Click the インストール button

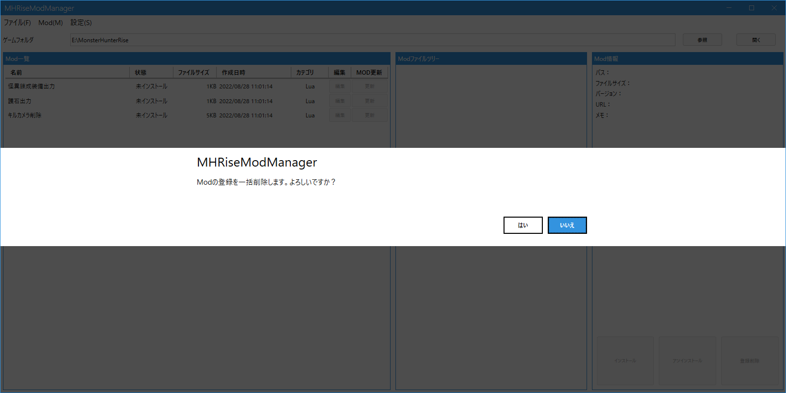tap(625, 361)
